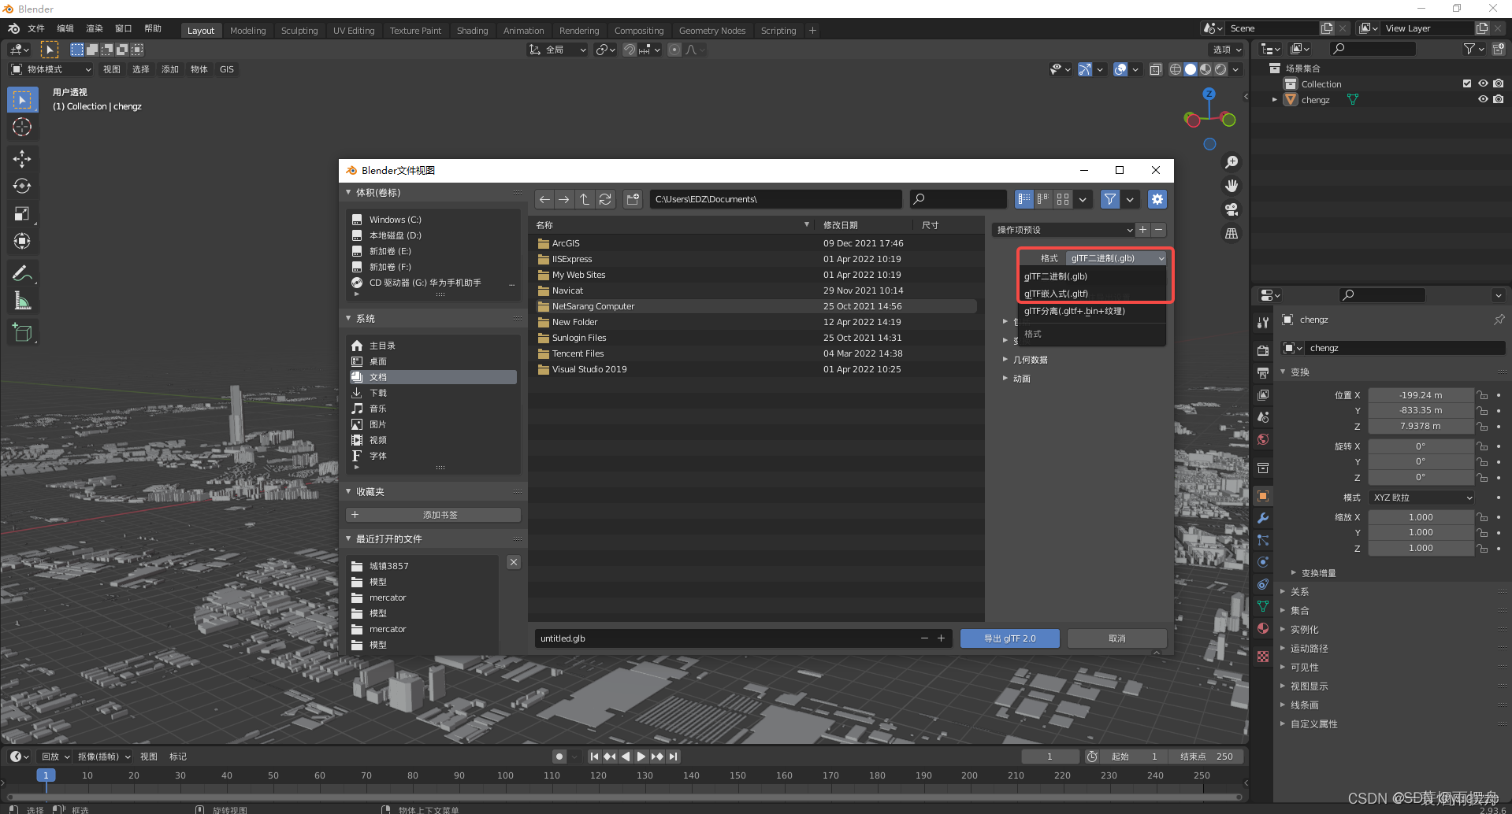
Task: Switch to the Shading workspace tab
Action: pos(472,30)
